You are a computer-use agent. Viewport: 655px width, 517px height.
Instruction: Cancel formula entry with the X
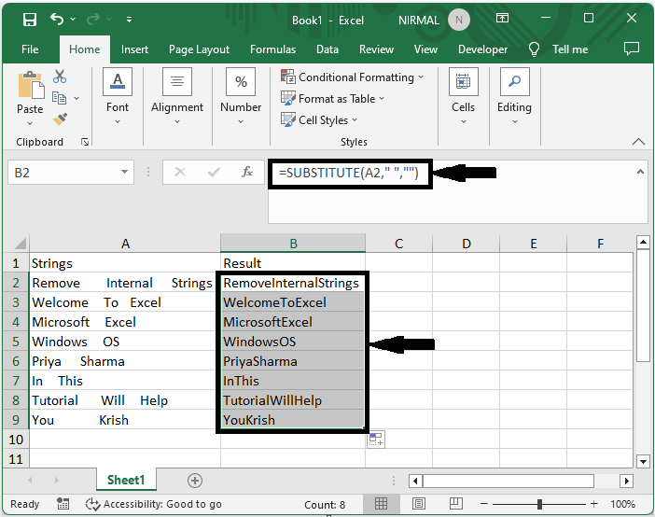pos(180,172)
